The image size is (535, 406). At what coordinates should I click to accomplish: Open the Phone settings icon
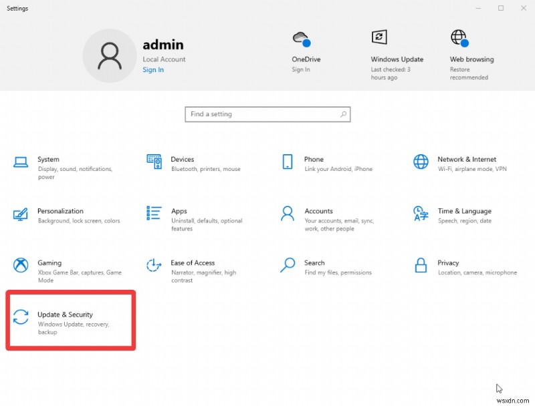[x=288, y=162]
